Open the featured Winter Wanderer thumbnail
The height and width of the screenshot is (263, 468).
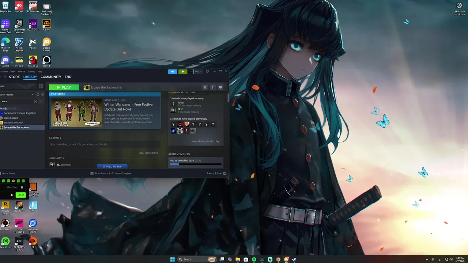pos(76,113)
